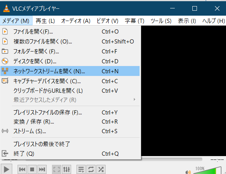Choose ネットワークストリームを開く (N)... entry

70,71
